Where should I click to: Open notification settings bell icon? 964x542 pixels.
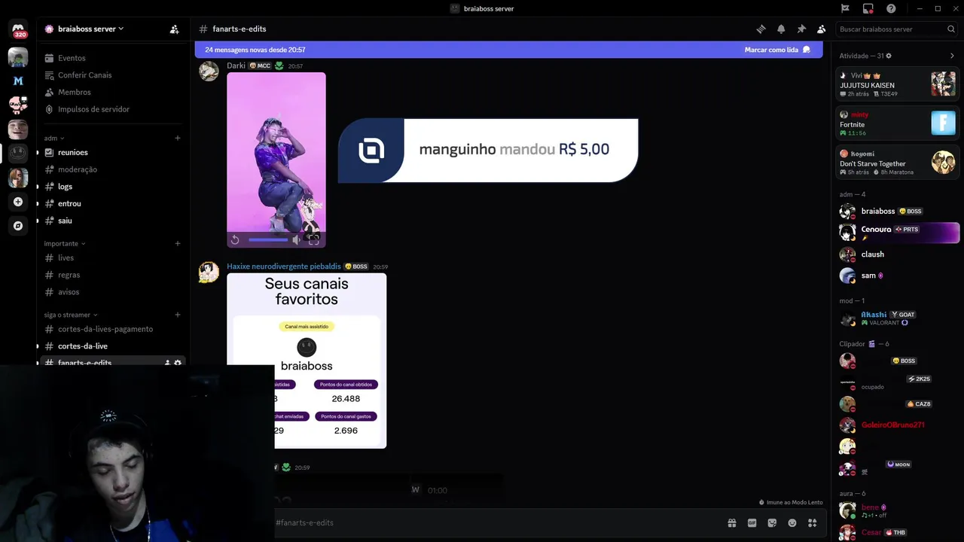[x=781, y=29]
